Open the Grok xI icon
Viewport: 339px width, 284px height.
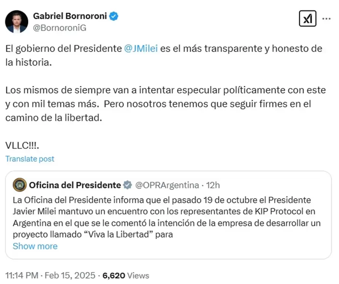307,19
